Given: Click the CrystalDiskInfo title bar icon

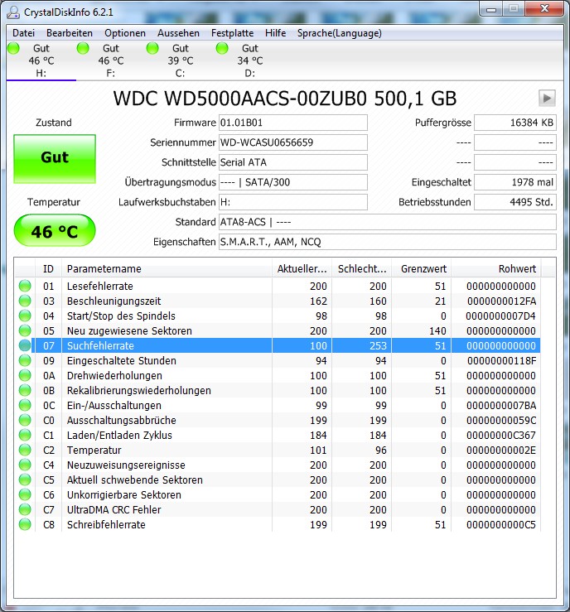Looking at the screenshot, I should (13, 12).
